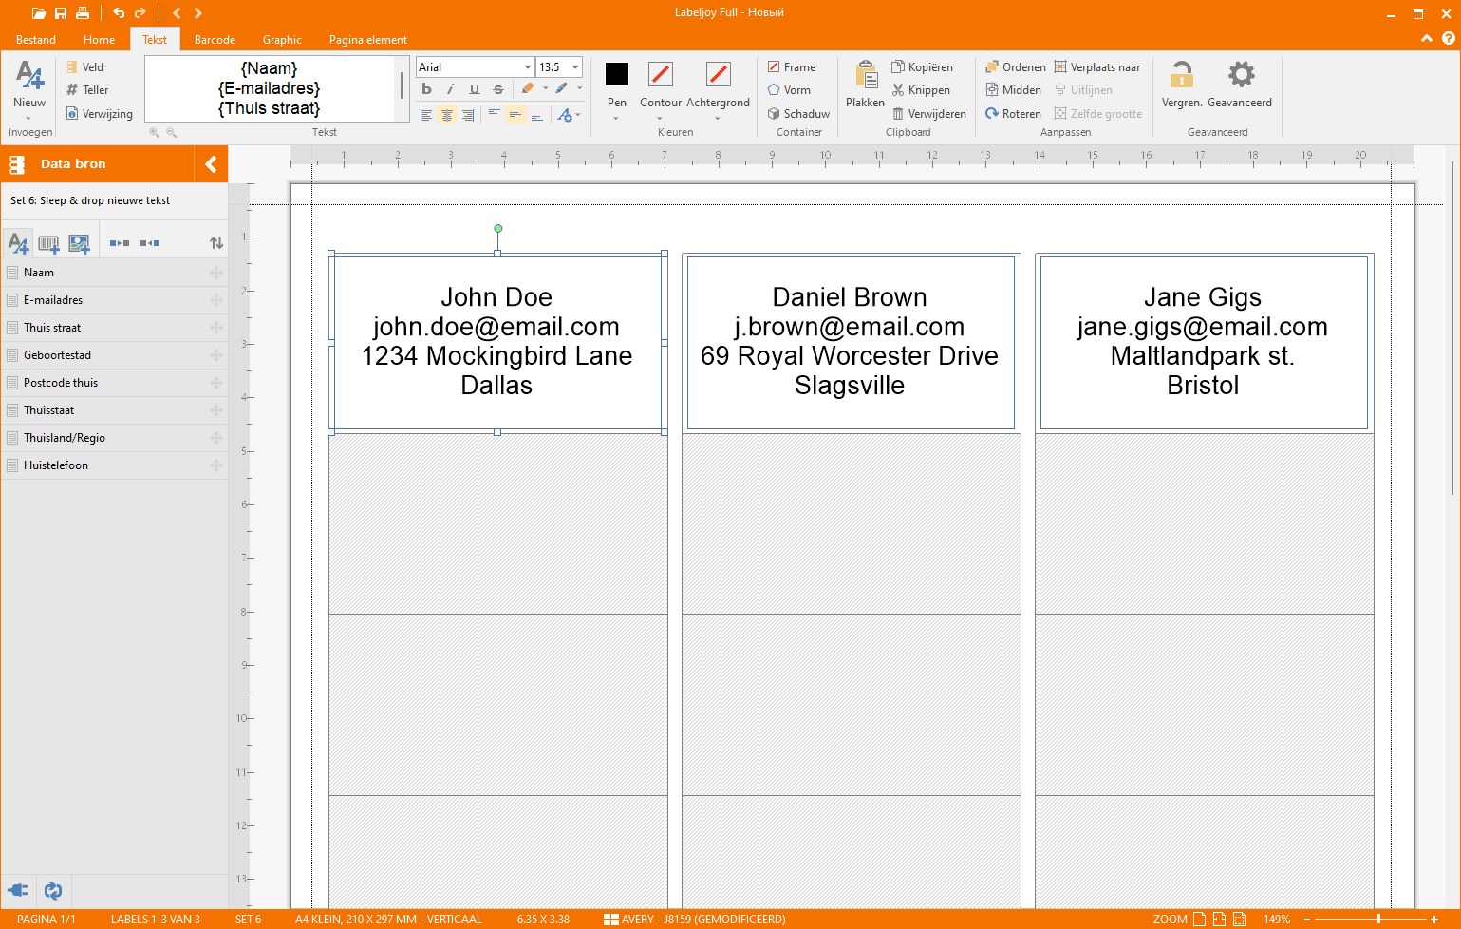Open file via folder icon in title bar
The height and width of the screenshot is (929, 1461).
[38, 13]
